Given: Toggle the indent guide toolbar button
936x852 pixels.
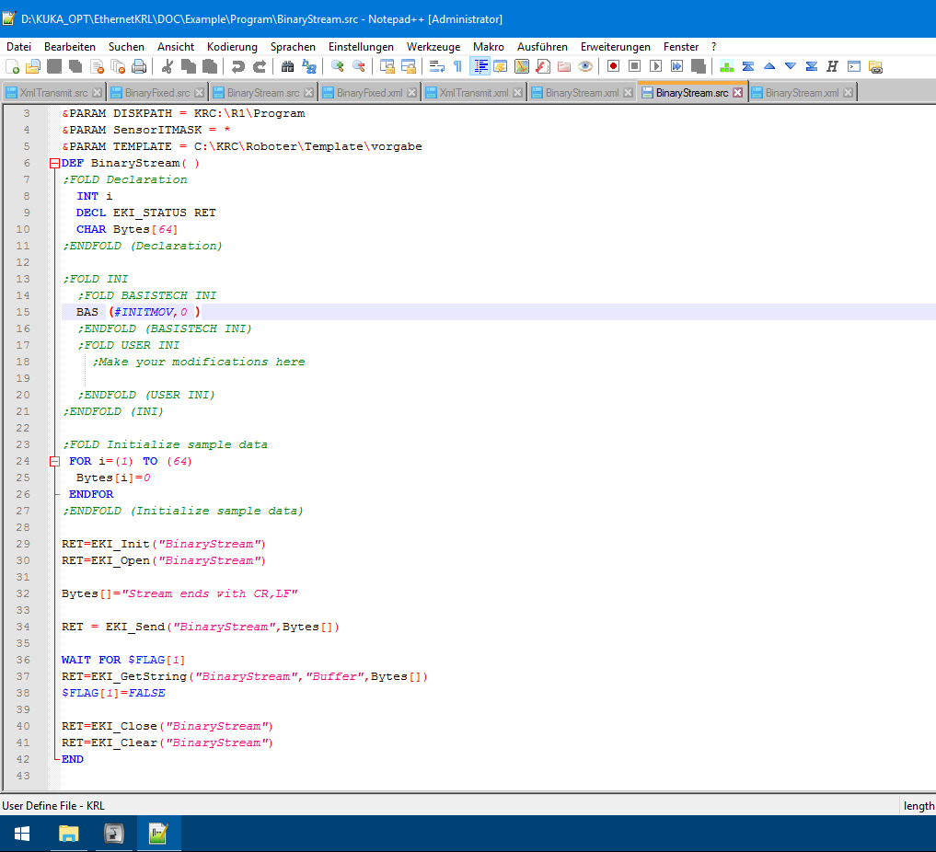Looking at the screenshot, I should click(x=480, y=66).
